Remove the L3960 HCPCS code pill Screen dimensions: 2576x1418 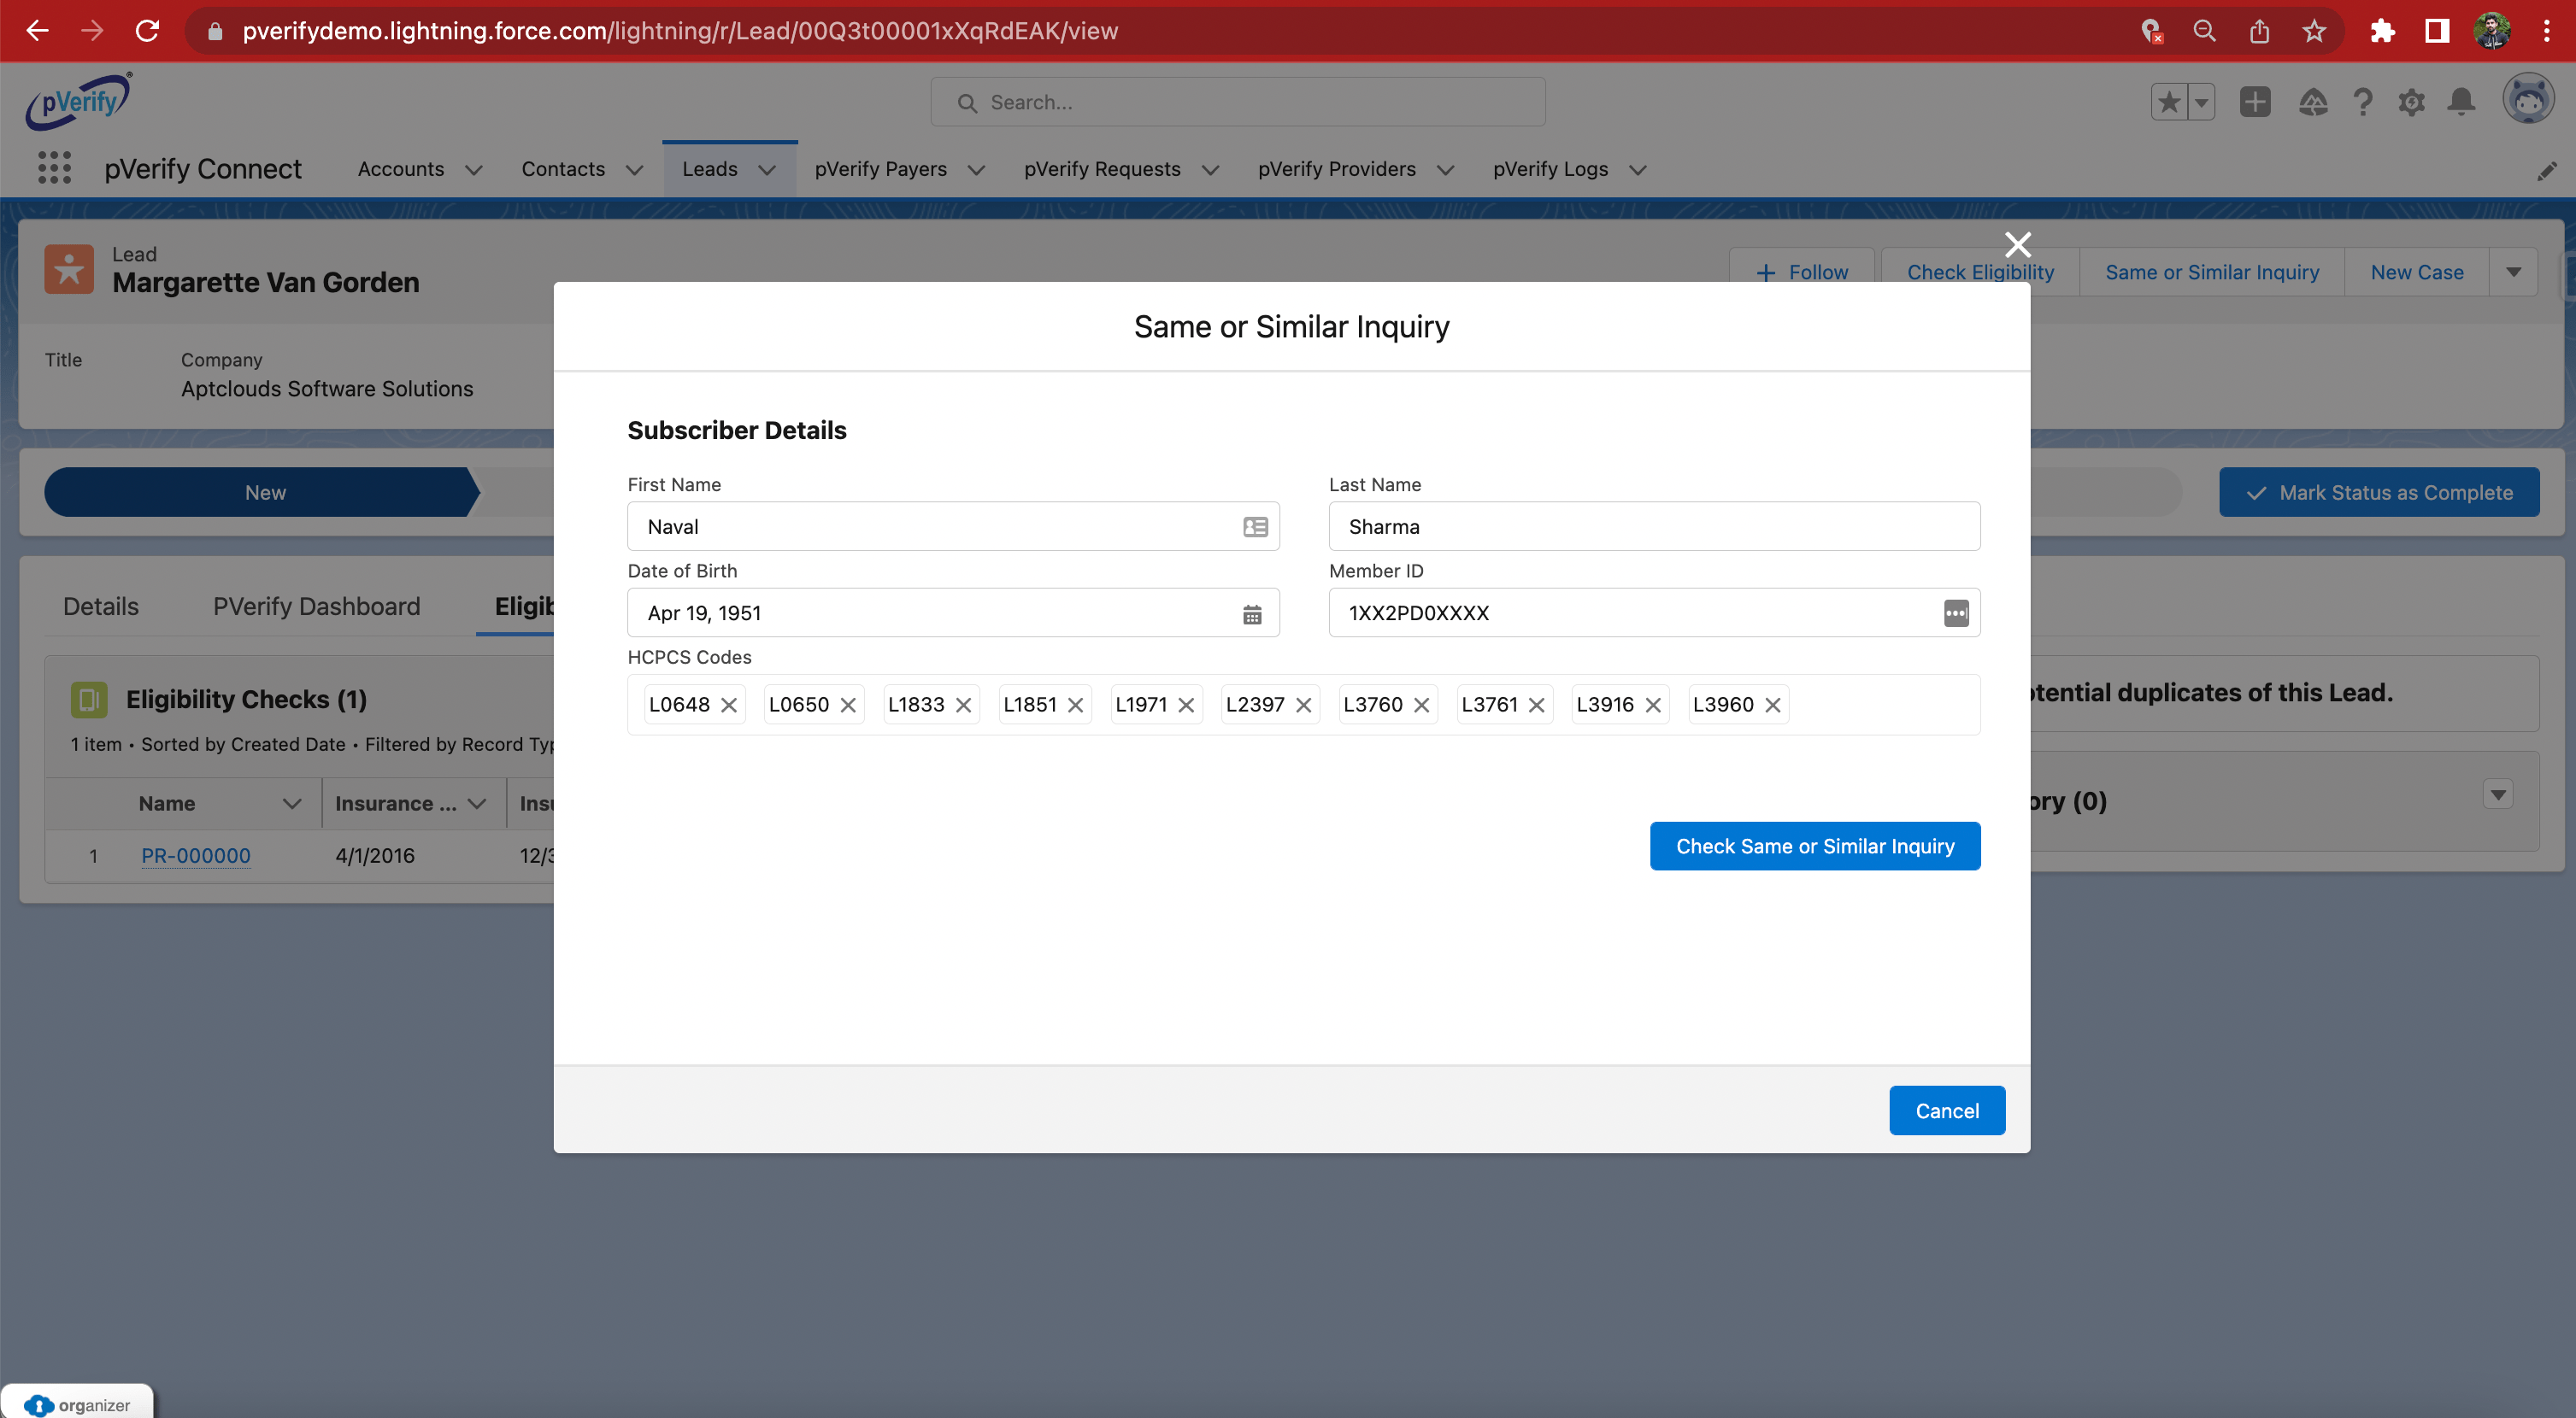(x=1772, y=705)
